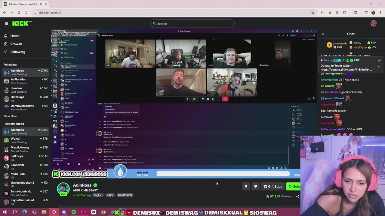Screen dimensions: 385x216
Task: Open demisux channel in Following list
Action: click(x=26, y=90)
